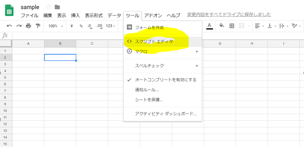Open アクティビティ ダッシュボード...
The image size is (304, 148).
(163, 114)
